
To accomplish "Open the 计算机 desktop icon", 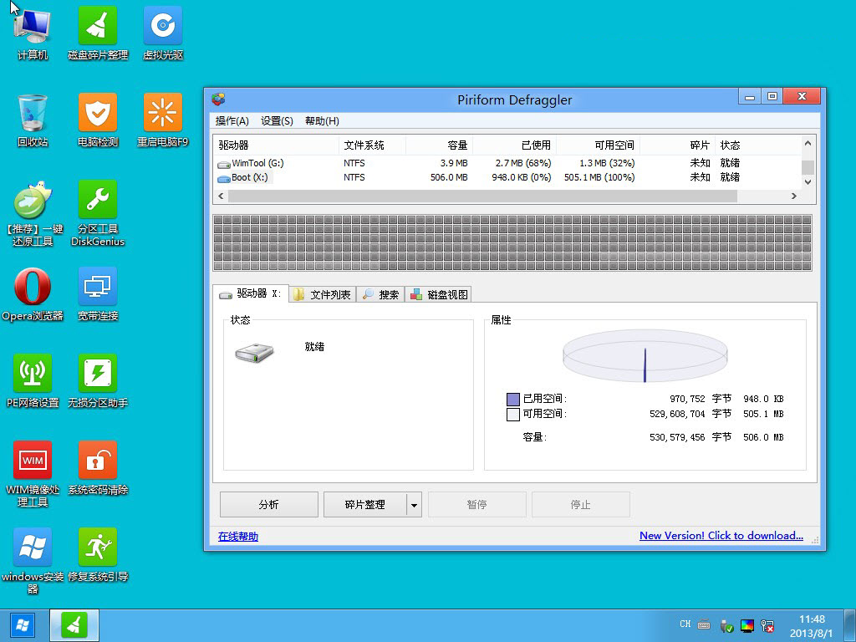I will coord(33,33).
